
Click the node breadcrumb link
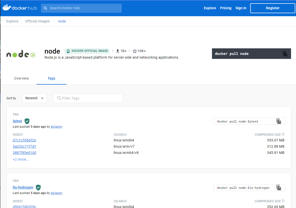click(x=62, y=21)
